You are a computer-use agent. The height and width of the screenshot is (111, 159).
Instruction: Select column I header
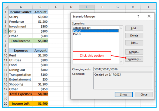pyautogui.click(x=148, y=7)
